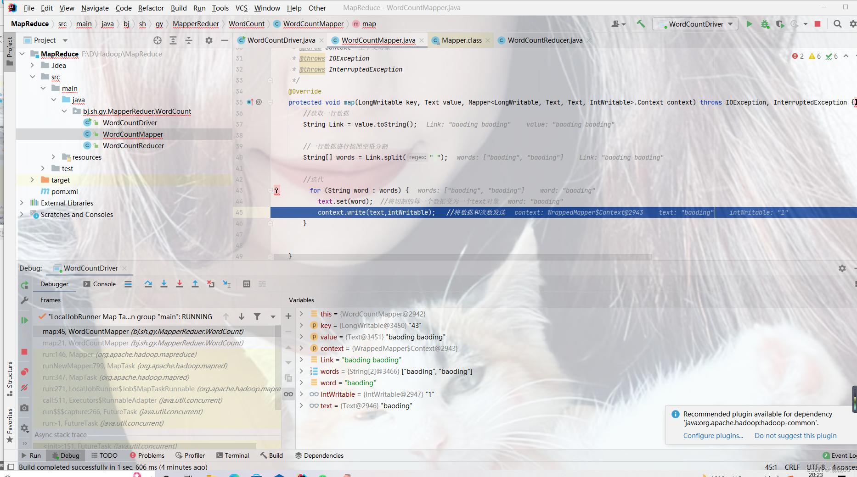
Task: Expand the context variable in Variables
Action: [301, 348]
